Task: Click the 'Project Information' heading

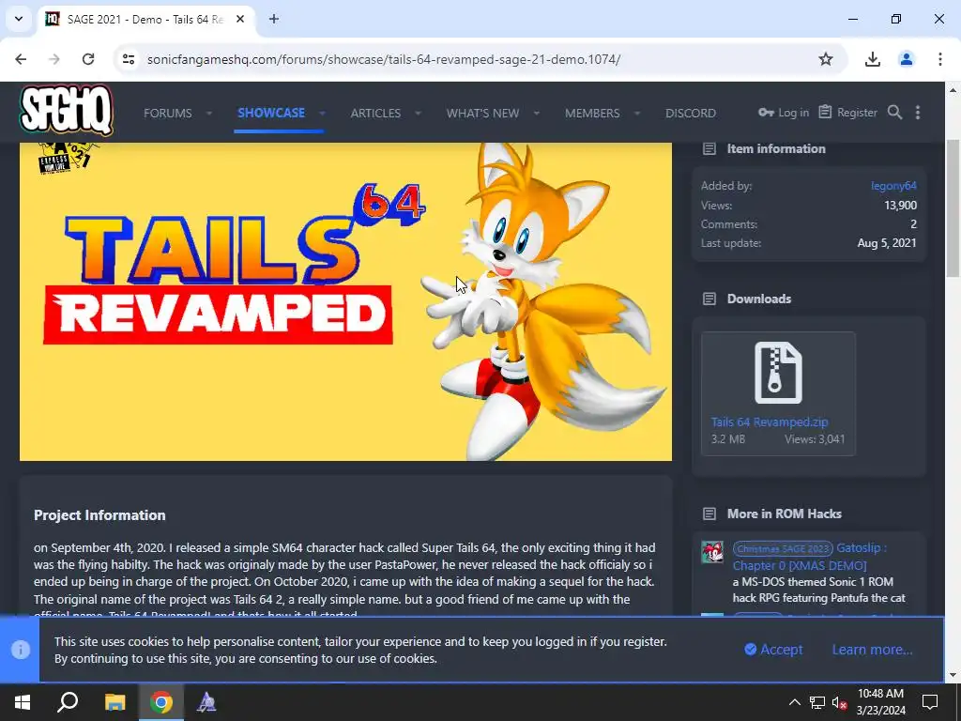Action: (x=99, y=515)
